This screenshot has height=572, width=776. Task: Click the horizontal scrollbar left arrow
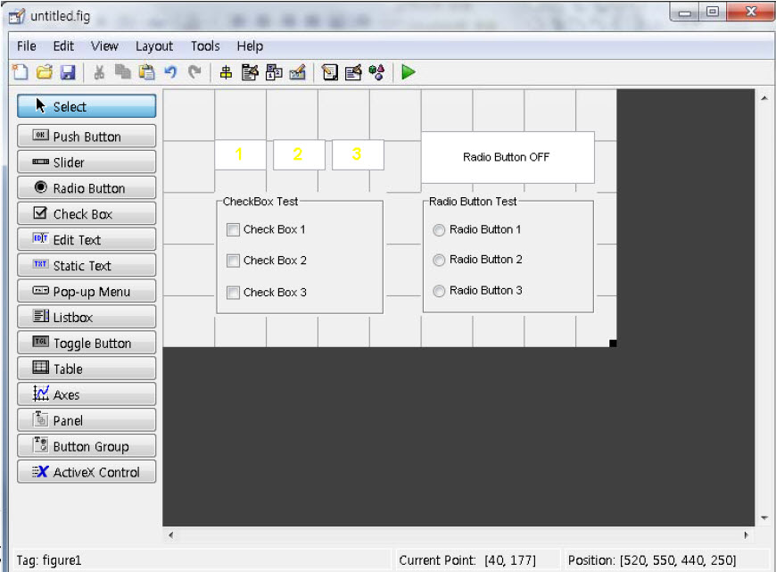(170, 535)
